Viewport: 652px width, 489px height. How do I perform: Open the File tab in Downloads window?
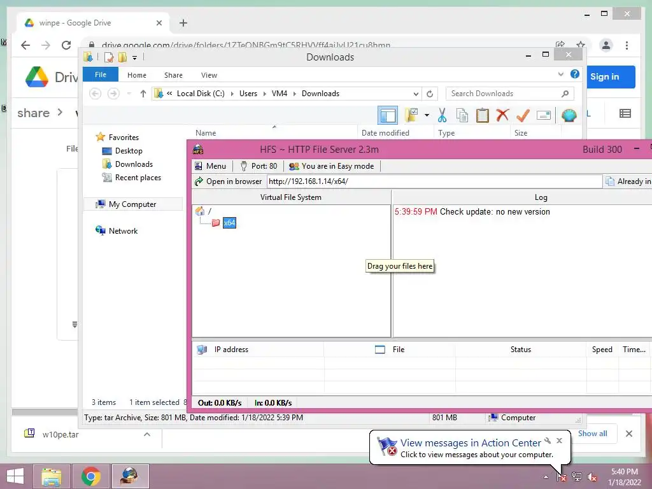pos(101,75)
